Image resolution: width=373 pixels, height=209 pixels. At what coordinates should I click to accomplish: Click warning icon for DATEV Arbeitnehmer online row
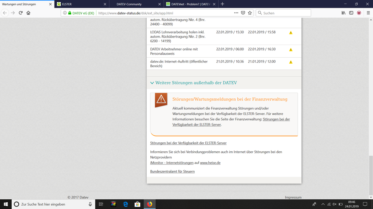coord(291,50)
